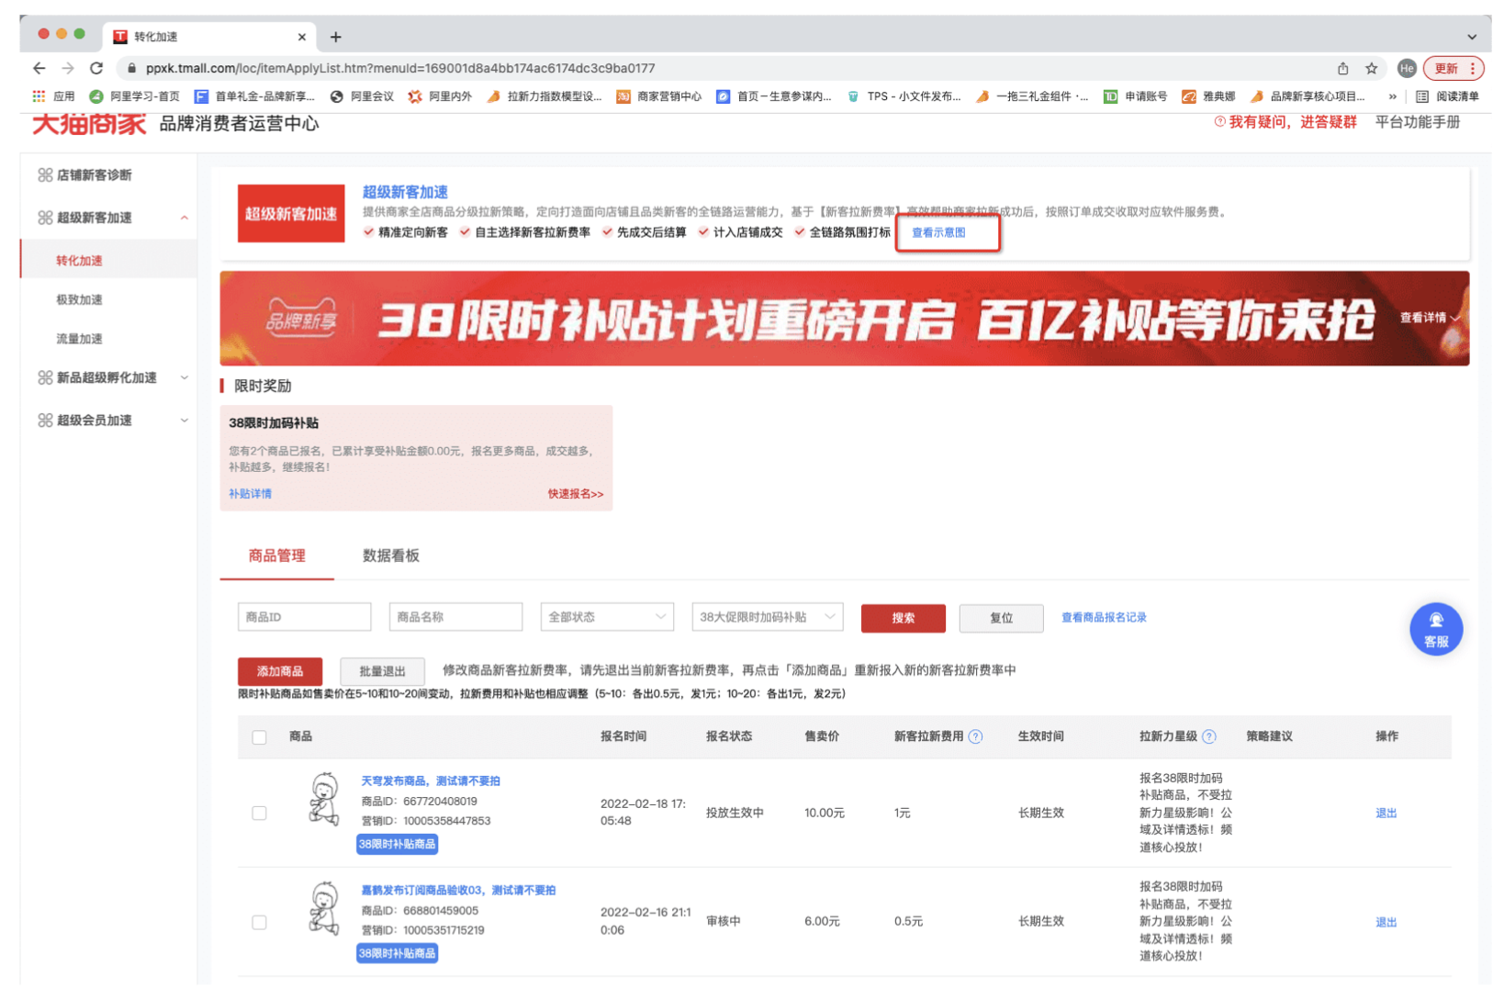Toggle the select-all checkbox in table header

coord(259,737)
